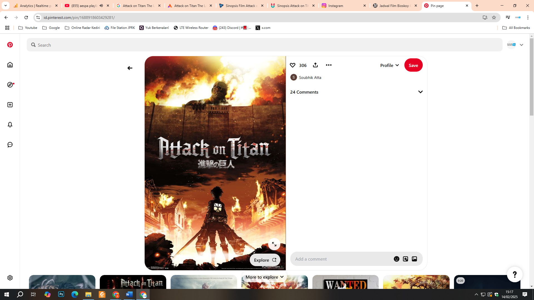Open Youtube bookmark folder
This screenshot has height=300, width=534.
(28, 28)
